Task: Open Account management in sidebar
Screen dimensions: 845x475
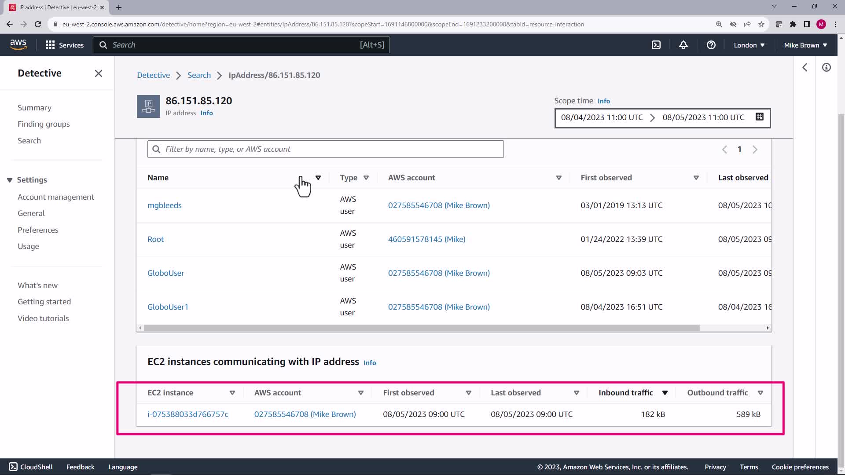Action: 56,197
